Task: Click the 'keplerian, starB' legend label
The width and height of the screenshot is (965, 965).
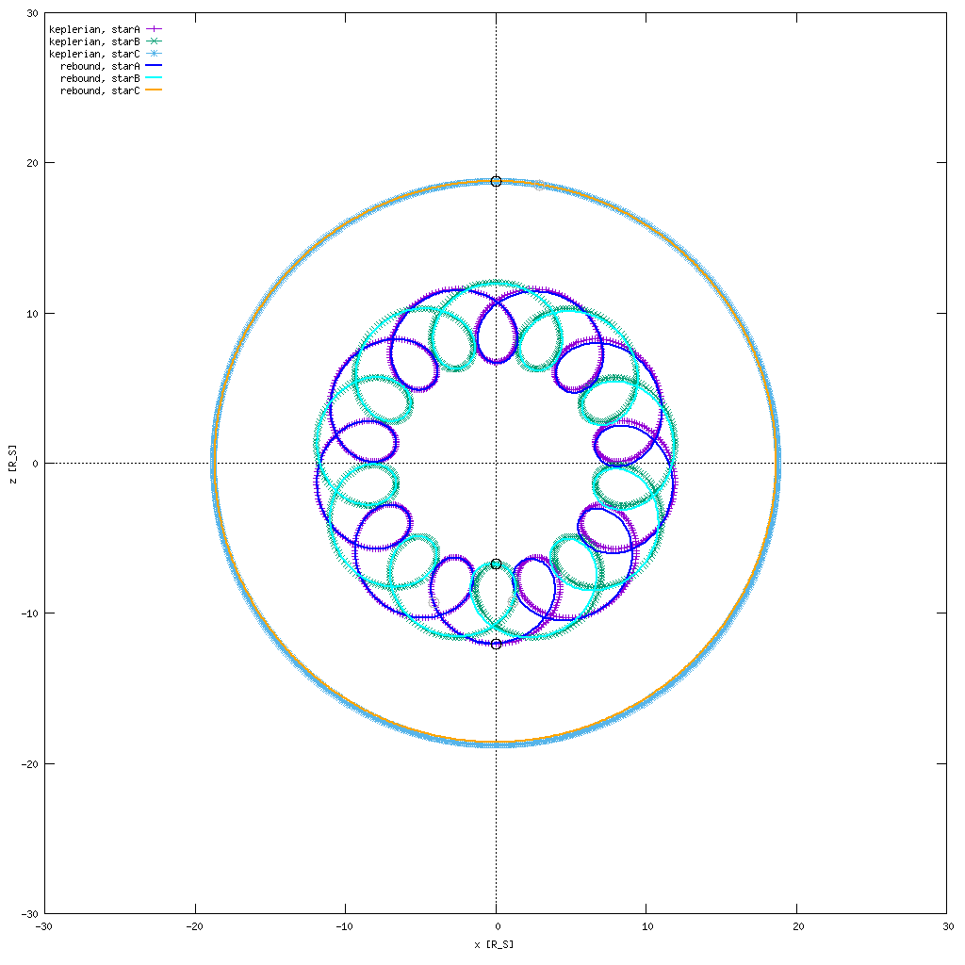Action: [x=94, y=41]
